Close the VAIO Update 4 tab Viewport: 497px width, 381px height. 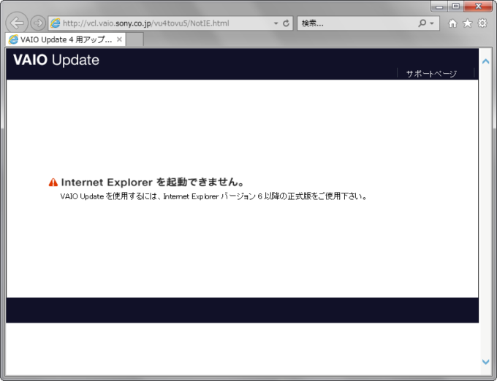pos(119,39)
